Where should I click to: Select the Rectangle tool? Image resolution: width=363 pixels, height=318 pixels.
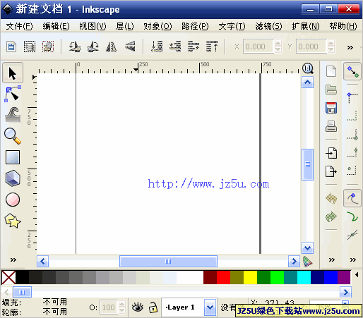click(x=13, y=157)
